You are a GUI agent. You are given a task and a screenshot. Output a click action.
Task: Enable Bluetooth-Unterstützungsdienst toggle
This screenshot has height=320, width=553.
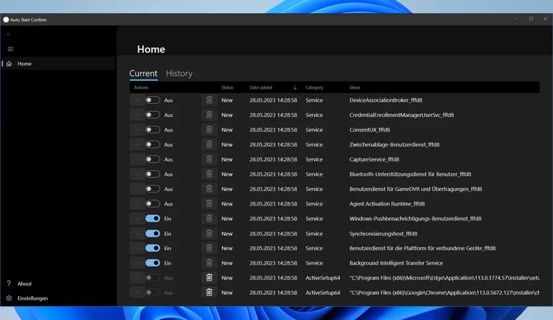[x=153, y=174]
